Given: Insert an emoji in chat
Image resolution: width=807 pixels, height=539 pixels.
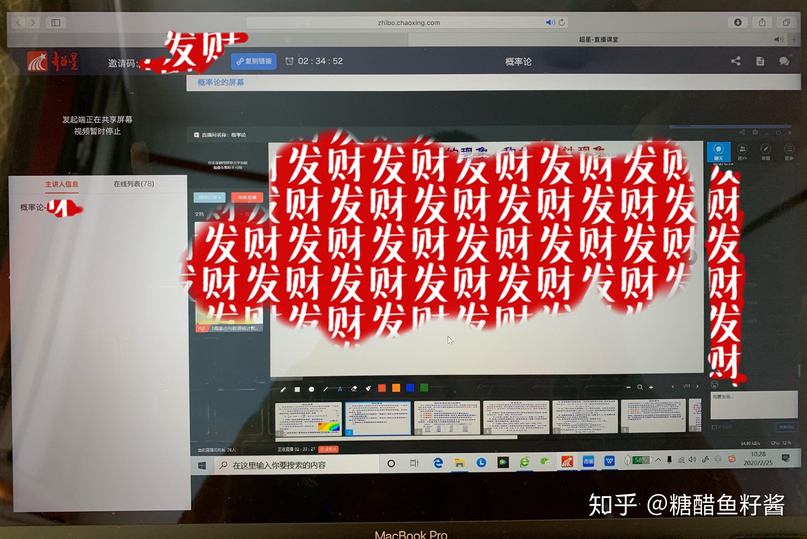Looking at the screenshot, I should [x=714, y=385].
